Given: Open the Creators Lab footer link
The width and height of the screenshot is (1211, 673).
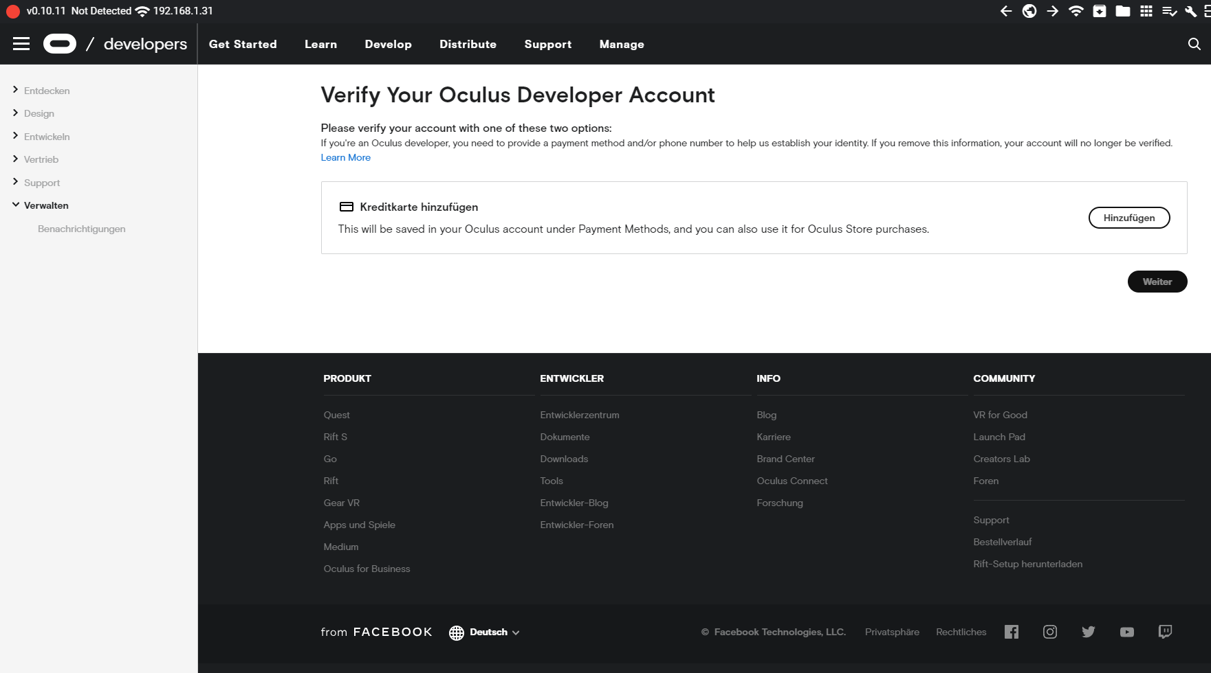Looking at the screenshot, I should click(x=1002, y=459).
